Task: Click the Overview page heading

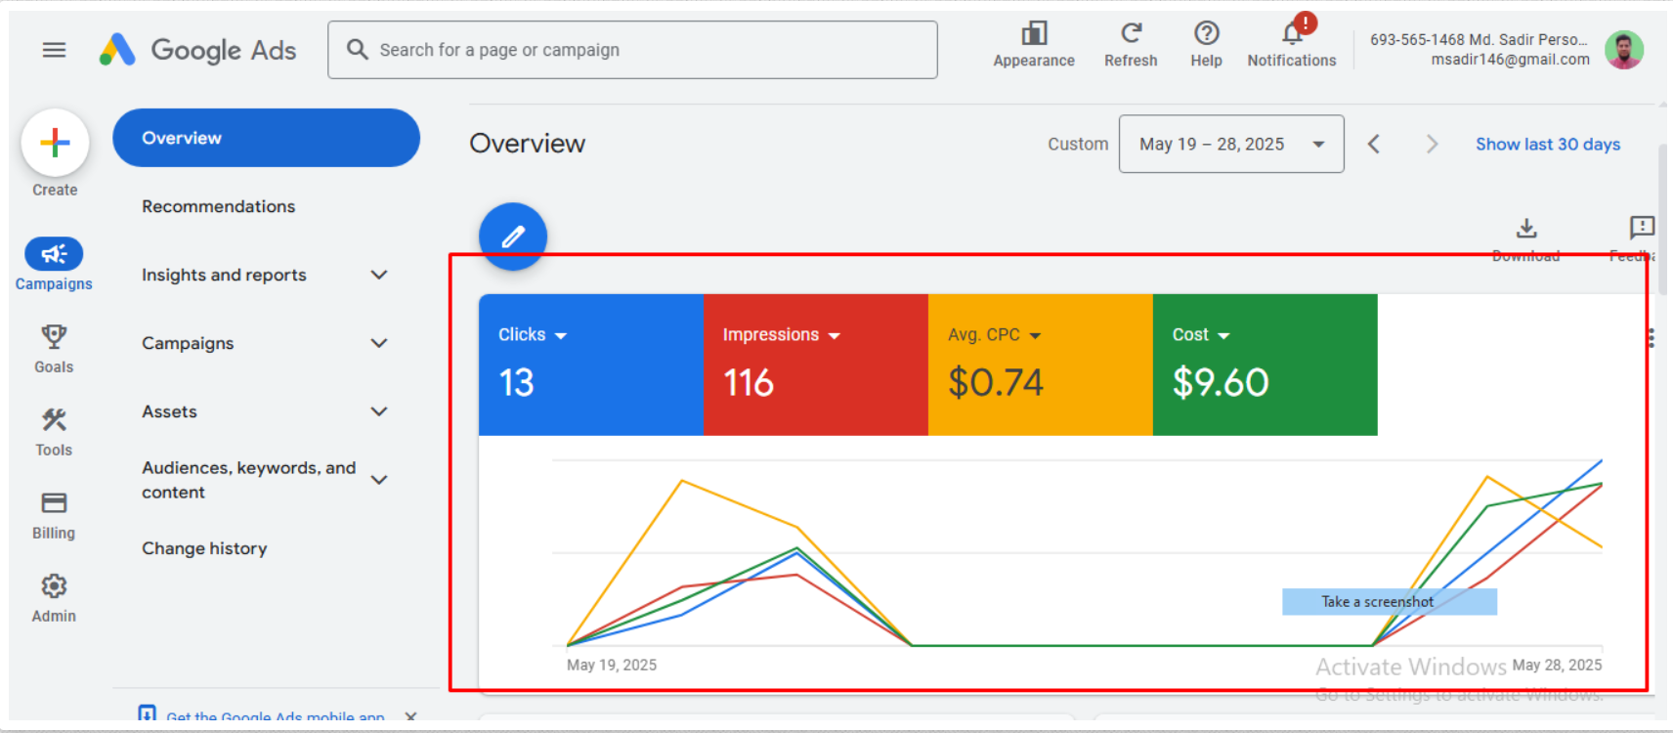Action: point(528,144)
